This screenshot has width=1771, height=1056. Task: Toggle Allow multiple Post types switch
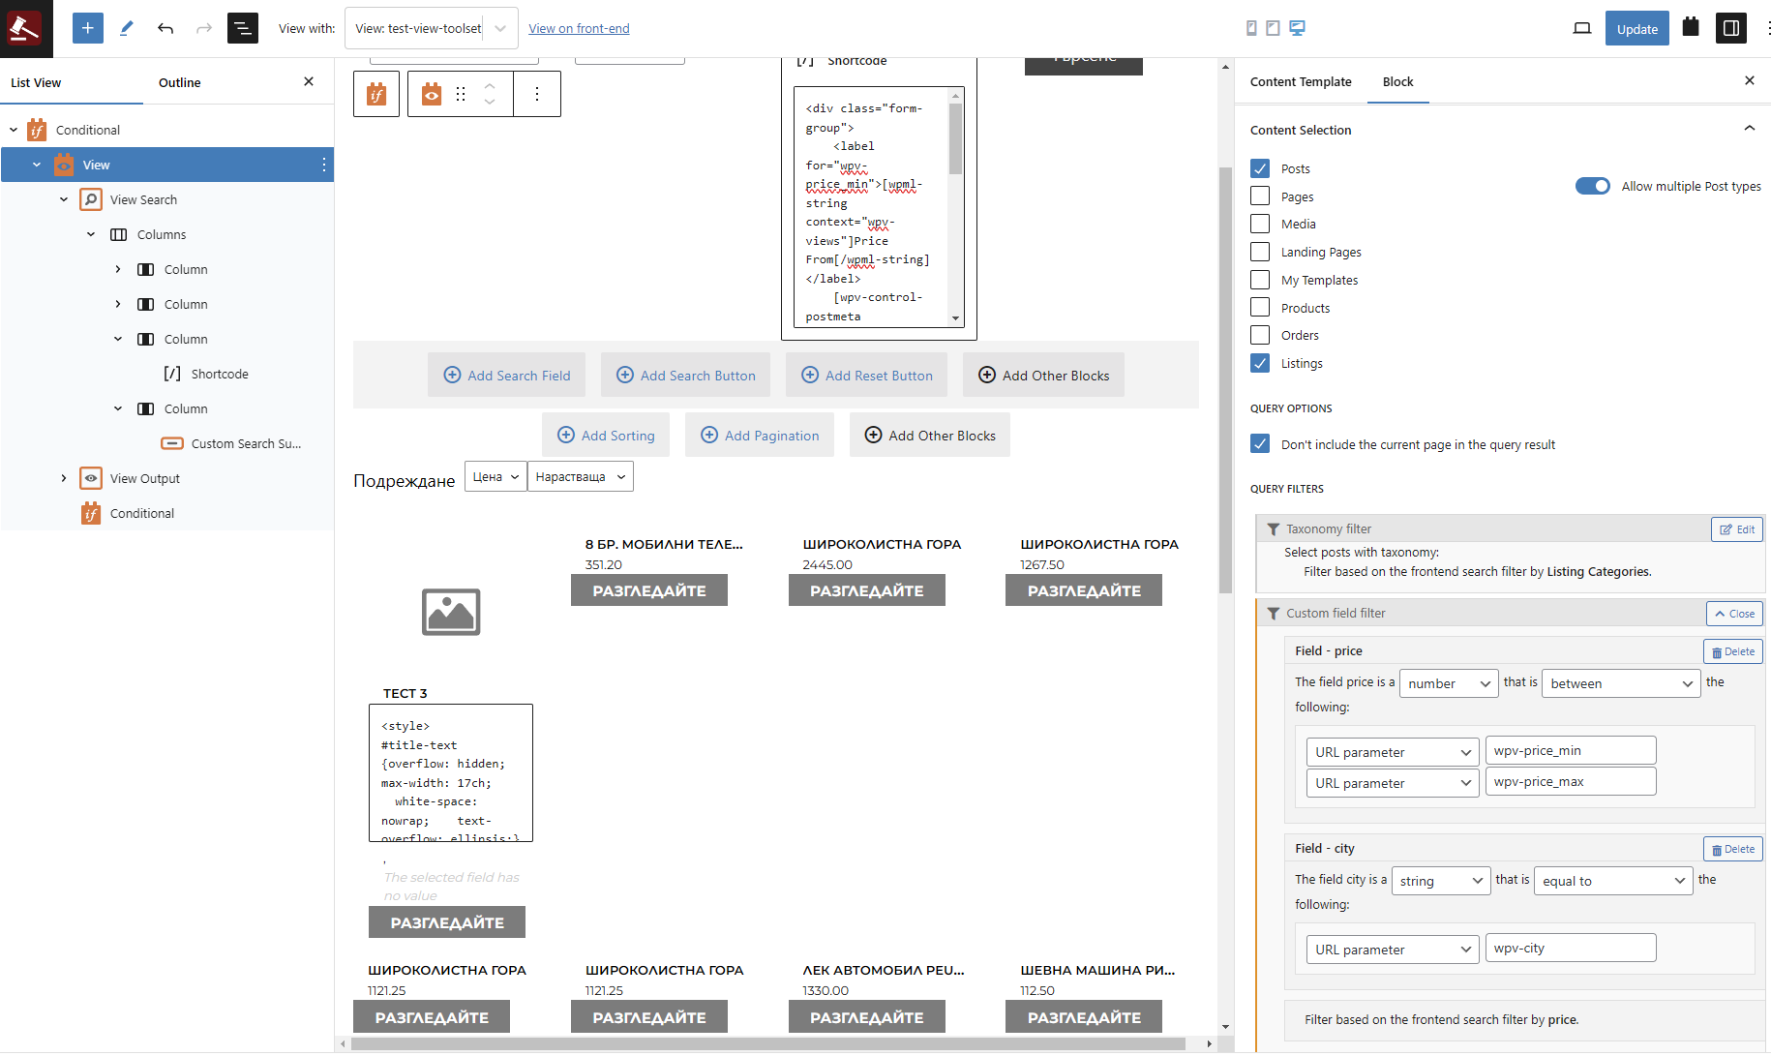click(x=1593, y=186)
